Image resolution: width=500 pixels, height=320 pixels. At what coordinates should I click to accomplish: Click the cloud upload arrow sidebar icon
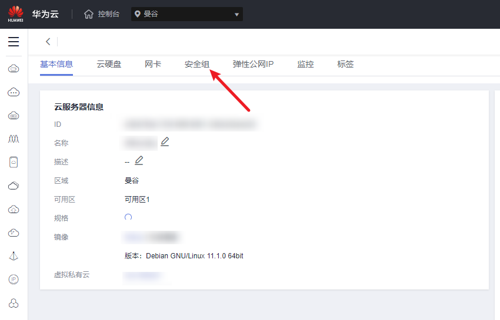[14, 210]
